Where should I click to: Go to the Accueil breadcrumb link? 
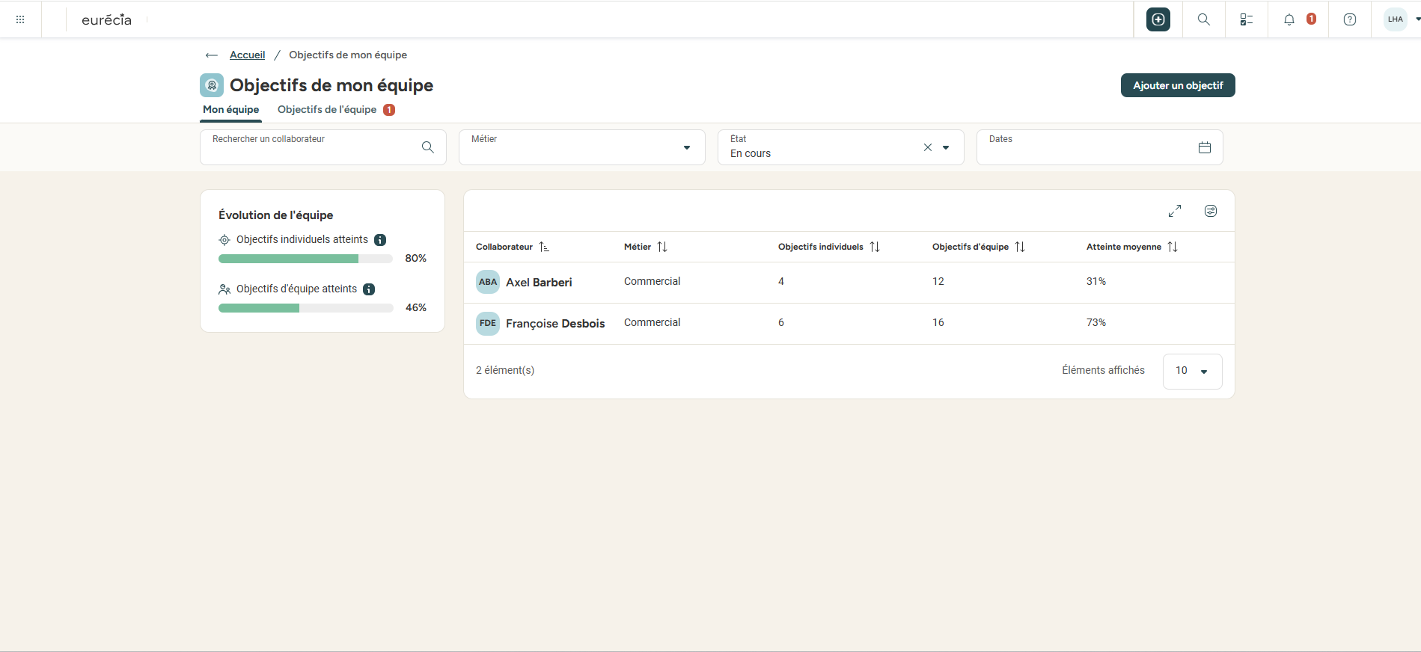tap(247, 55)
